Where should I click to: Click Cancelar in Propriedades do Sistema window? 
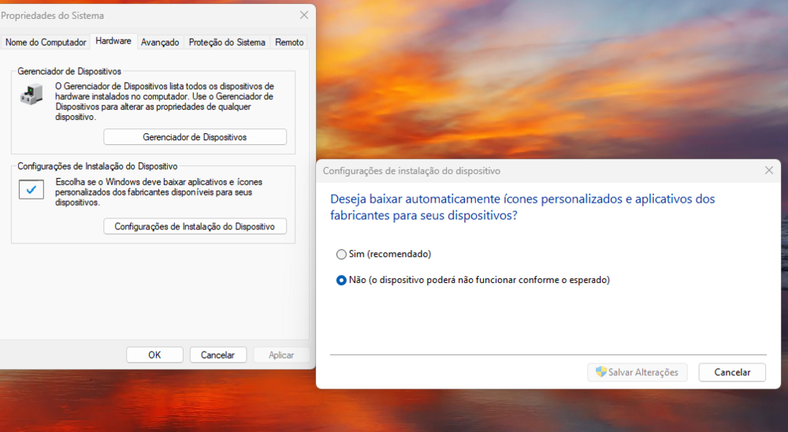point(217,355)
